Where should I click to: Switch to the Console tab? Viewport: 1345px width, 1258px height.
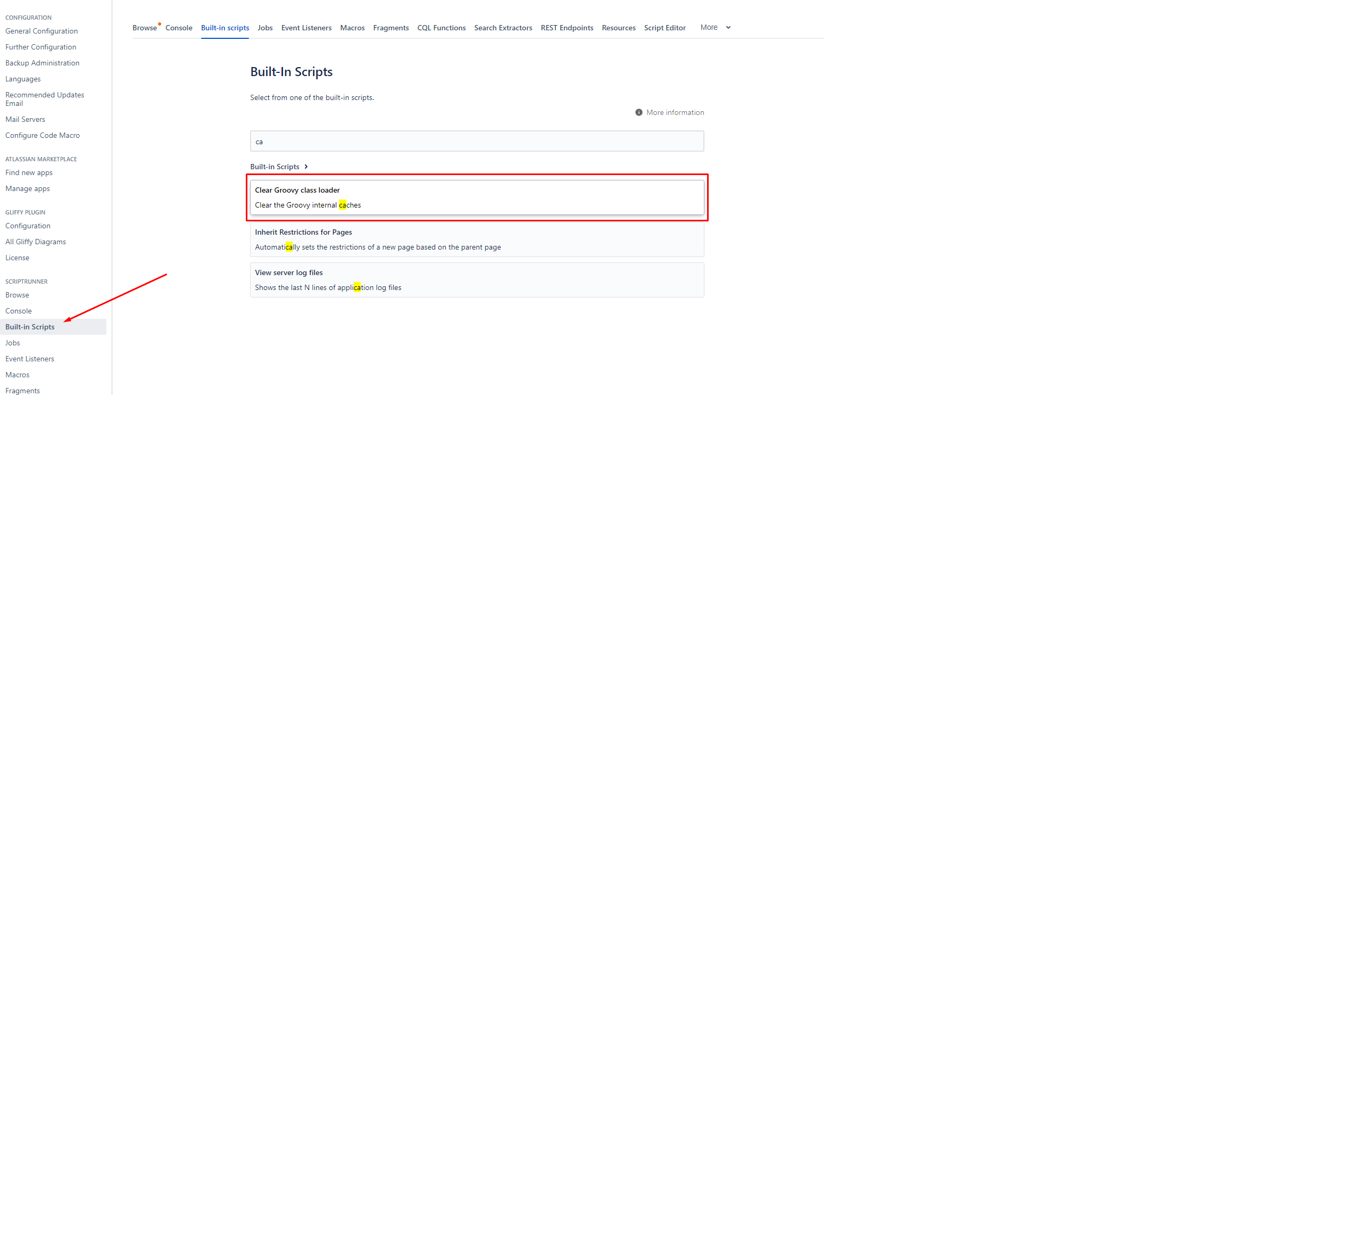pos(179,28)
